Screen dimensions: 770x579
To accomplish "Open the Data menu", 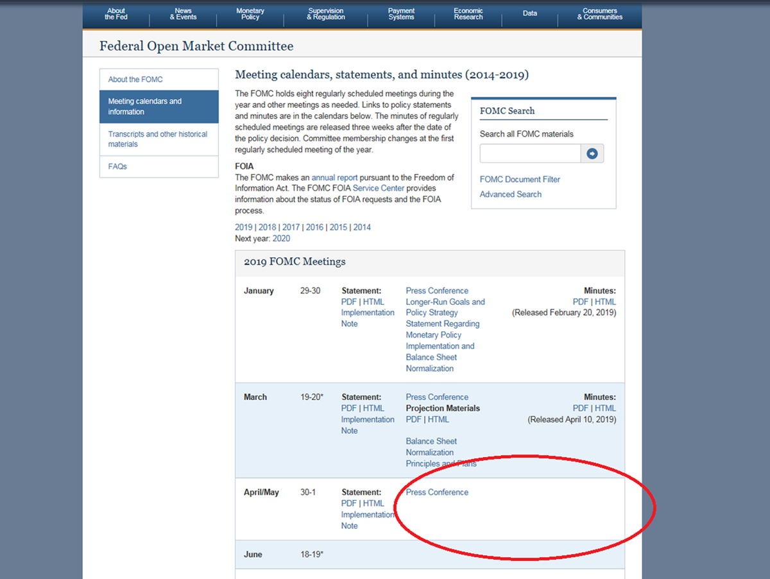I will (530, 13).
